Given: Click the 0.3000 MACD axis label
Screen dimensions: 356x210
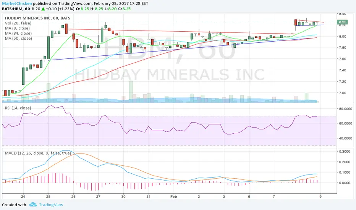Looking at the screenshot, I should pos(345,152).
